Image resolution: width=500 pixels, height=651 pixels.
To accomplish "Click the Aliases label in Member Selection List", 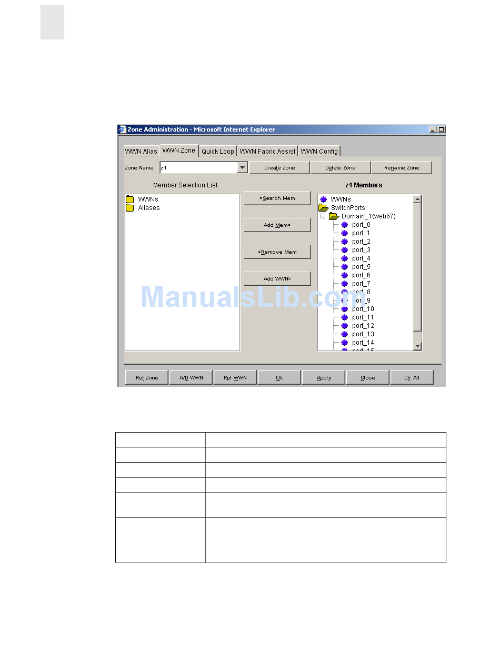I will point(149,208).
